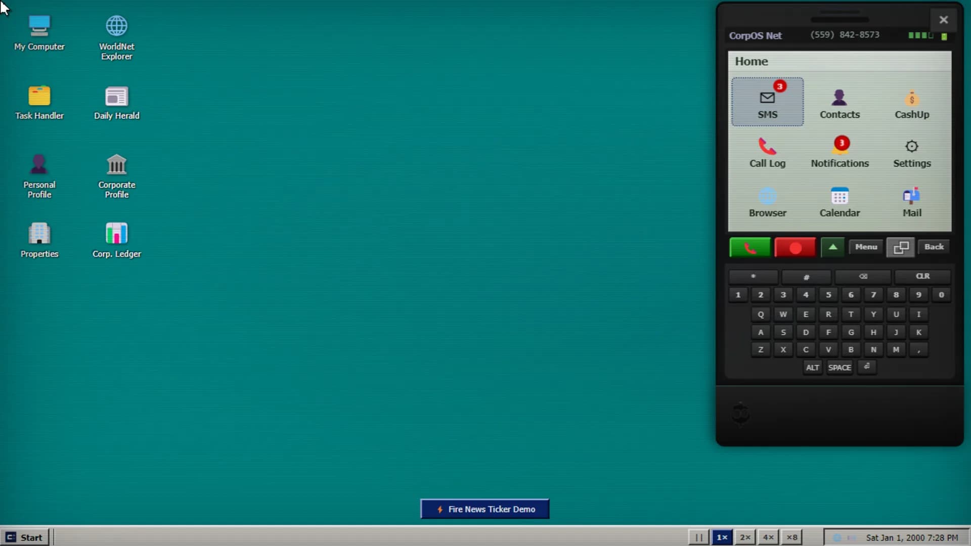This screenshot has height=546, width=971.
Task: Open the Mail app on the phone
Action: tap(912, 202)
